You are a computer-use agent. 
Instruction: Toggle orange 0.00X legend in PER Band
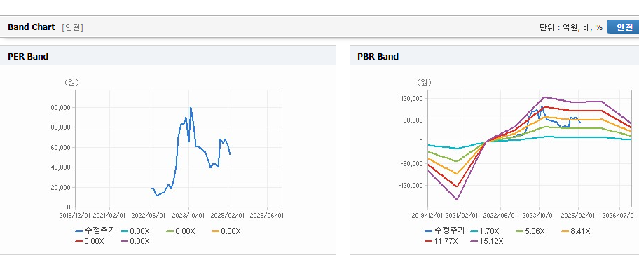point(226,231)
